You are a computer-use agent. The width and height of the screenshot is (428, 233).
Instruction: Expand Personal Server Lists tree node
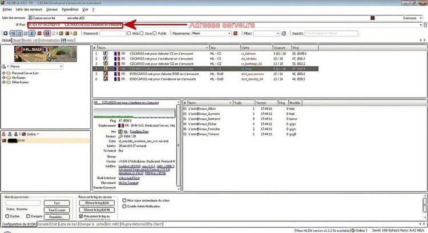pos(4,73)
